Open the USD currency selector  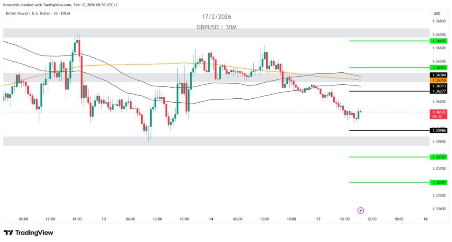[x=437, y=13]
